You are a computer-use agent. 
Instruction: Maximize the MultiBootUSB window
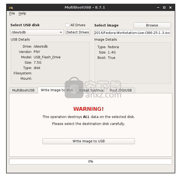164,7
